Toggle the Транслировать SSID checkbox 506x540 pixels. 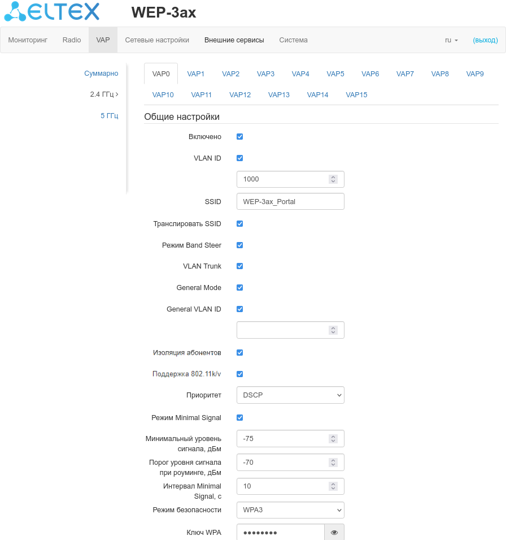tap(239, 224)
